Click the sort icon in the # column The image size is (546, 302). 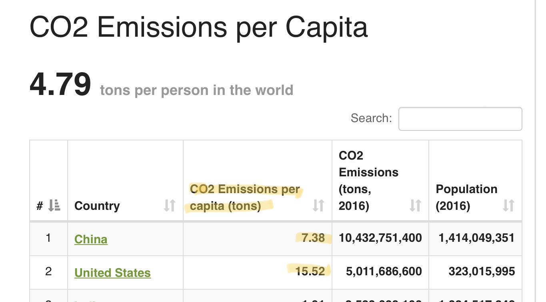(x=54, y=205)
